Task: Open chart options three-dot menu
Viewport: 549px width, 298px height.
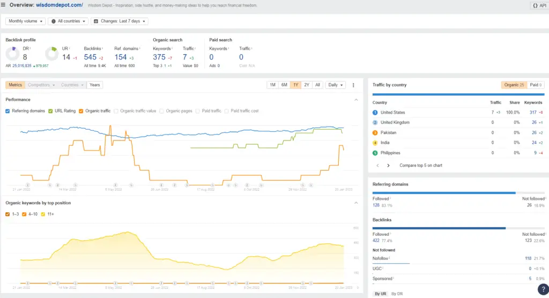Action: click(x=353, y=85)
